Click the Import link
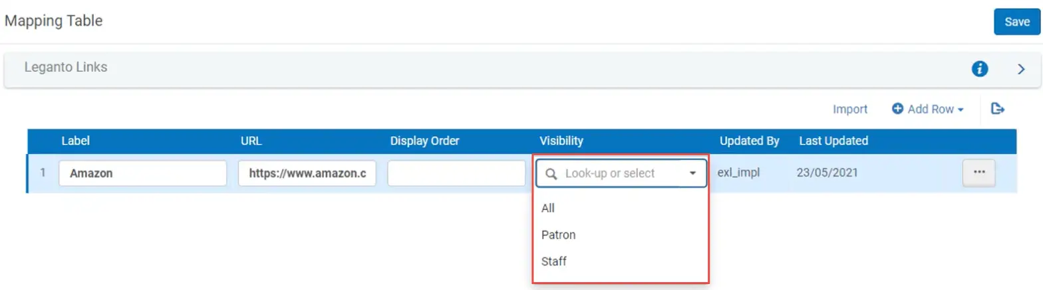This screenshot has width=1043, height=290. pos(850,109)
